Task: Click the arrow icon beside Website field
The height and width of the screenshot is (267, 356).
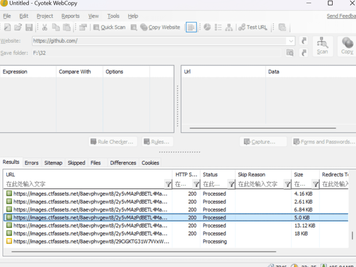Action: click(304, 41)
